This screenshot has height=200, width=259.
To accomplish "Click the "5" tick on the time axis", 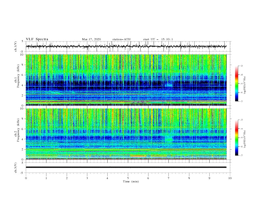I will coord(128,178).
